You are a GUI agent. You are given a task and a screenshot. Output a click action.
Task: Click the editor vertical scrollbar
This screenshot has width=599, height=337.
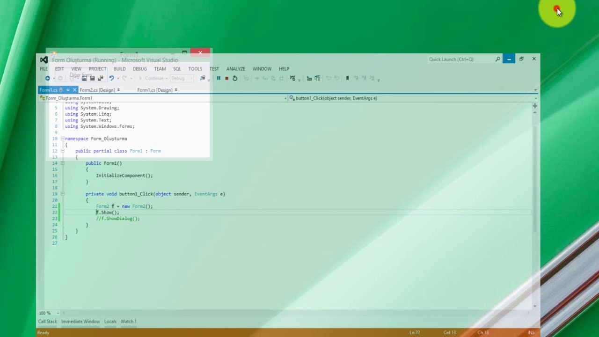click(x=534, y=180)
